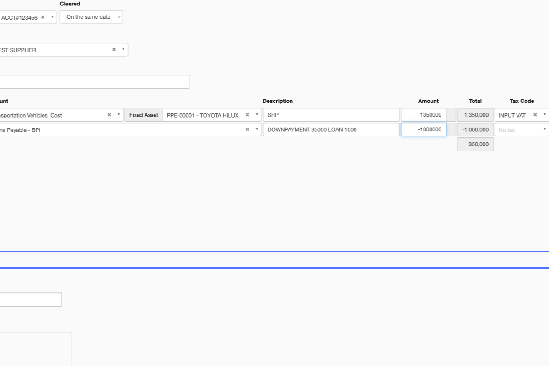549x366 pixels.
Task: Click the -1000000 amount field
Action: pyautogui.click(x=424, y=129)
